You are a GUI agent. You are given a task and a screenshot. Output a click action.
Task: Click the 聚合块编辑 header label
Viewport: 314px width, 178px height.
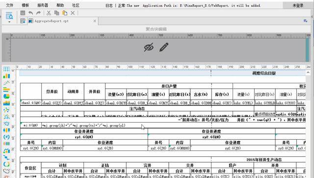pos(156,29)
